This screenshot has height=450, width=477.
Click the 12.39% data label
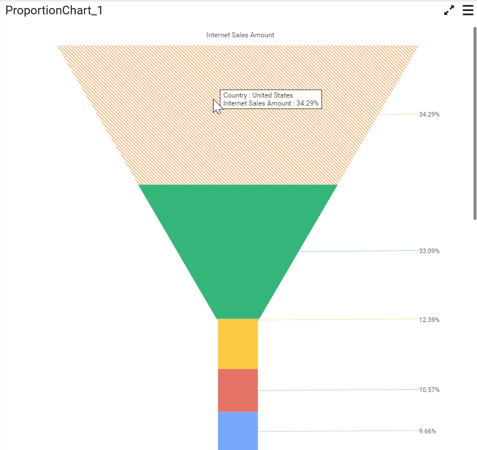(x=429, y=320)
